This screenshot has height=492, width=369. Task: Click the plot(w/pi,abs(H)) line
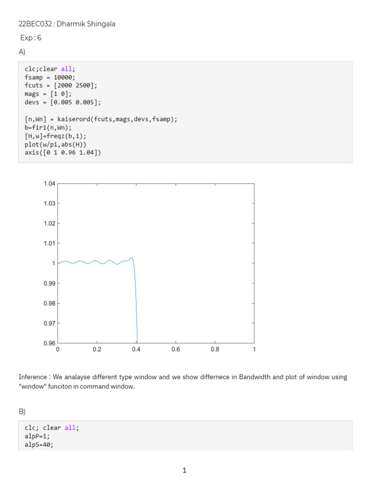coord(57,144)
